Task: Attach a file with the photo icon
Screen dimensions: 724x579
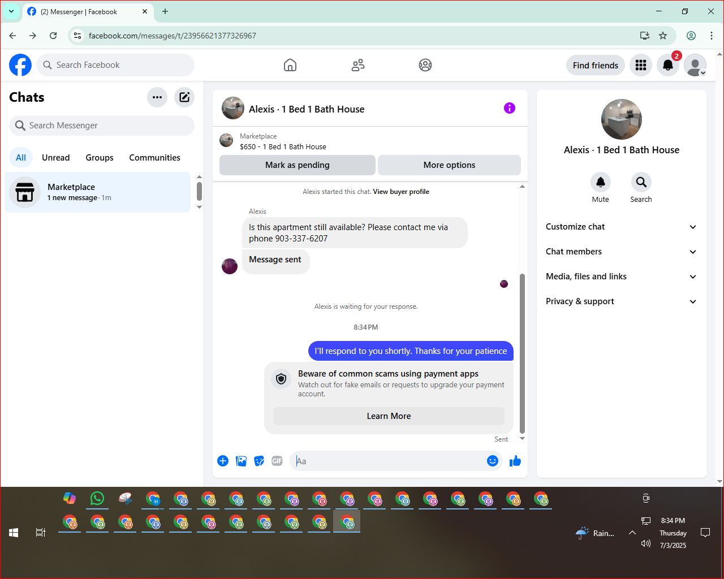Action: click(x=241, y=461)
